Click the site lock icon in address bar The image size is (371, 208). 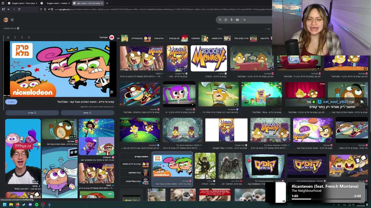45,9
